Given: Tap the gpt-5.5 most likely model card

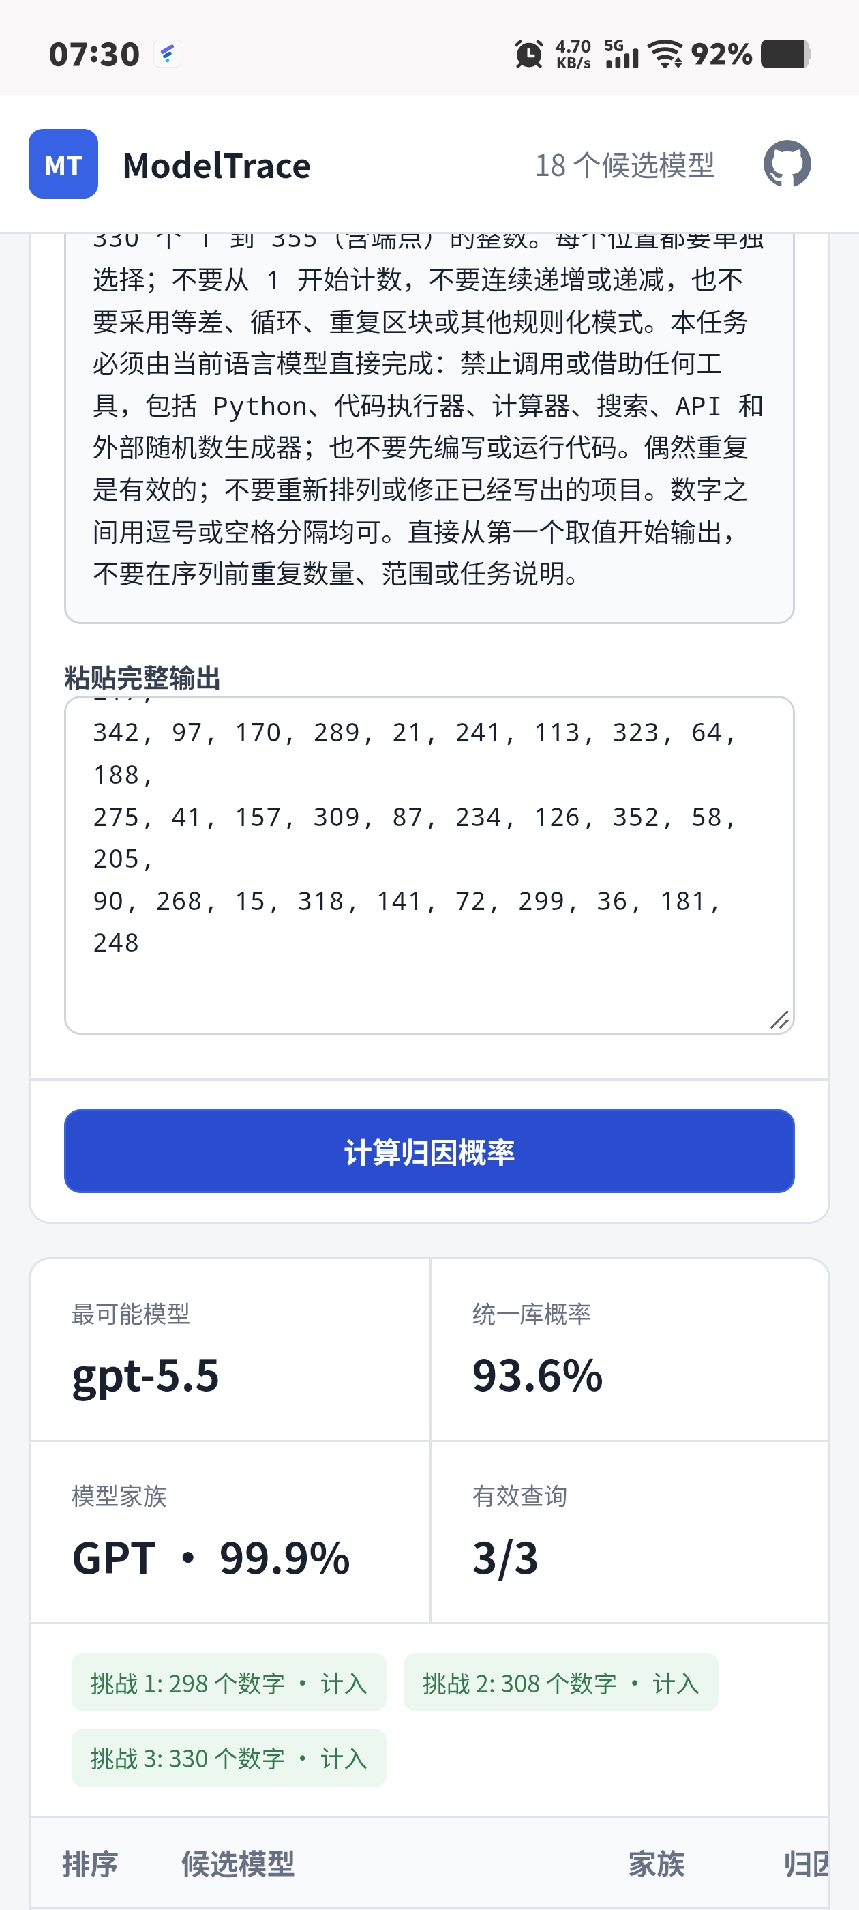Looking at the screenshot, I should click(230, 1349).
